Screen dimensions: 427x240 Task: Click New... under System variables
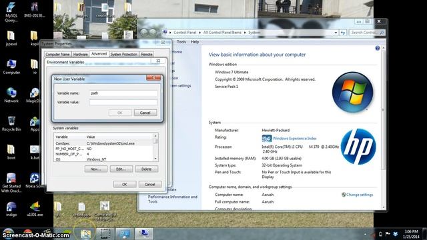96,169
